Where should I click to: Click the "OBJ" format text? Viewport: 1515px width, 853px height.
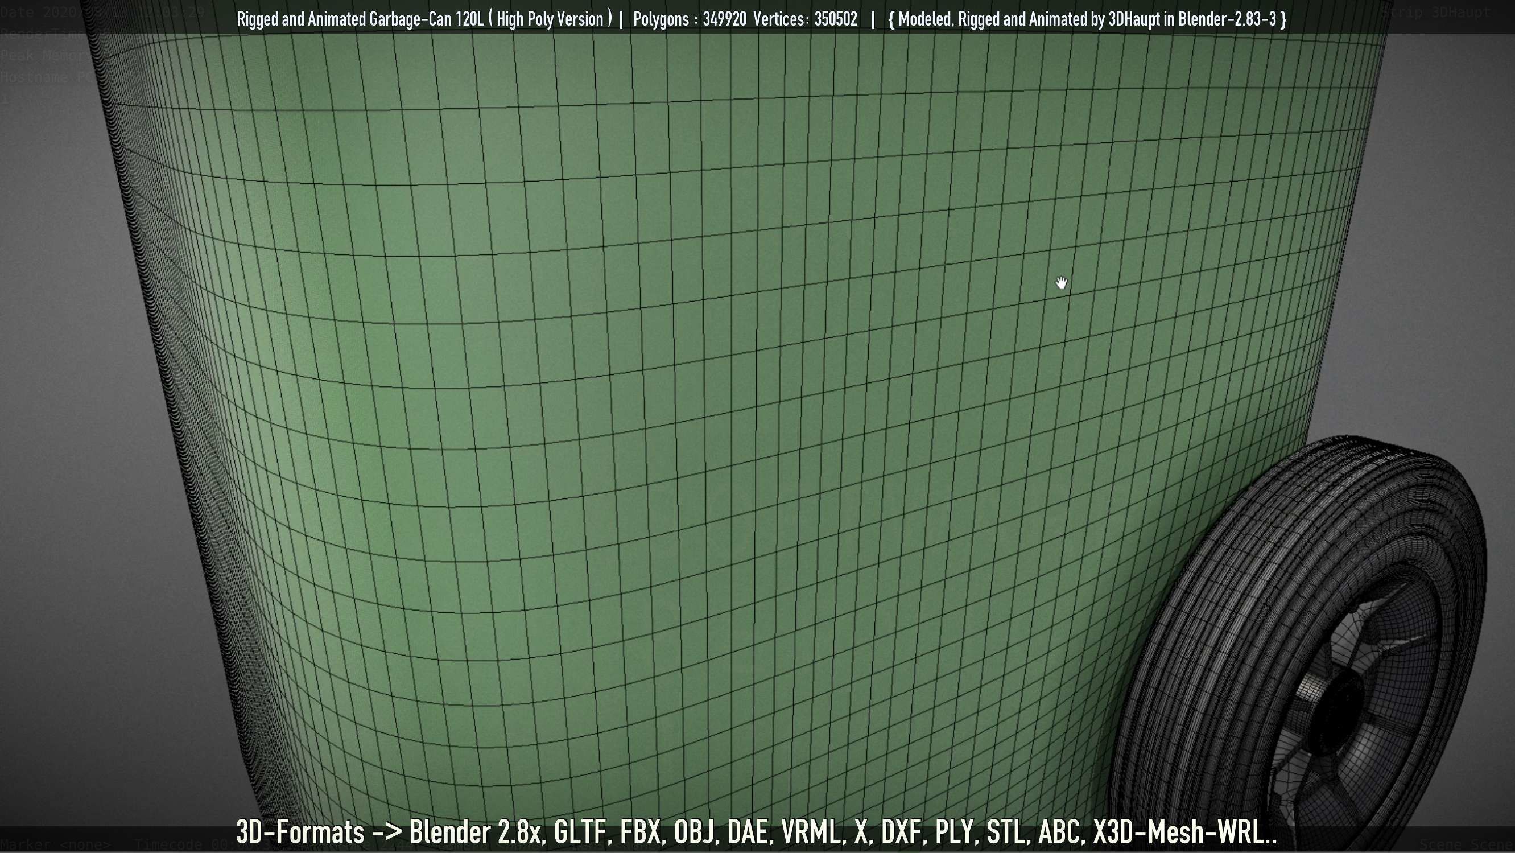point(695,832)
